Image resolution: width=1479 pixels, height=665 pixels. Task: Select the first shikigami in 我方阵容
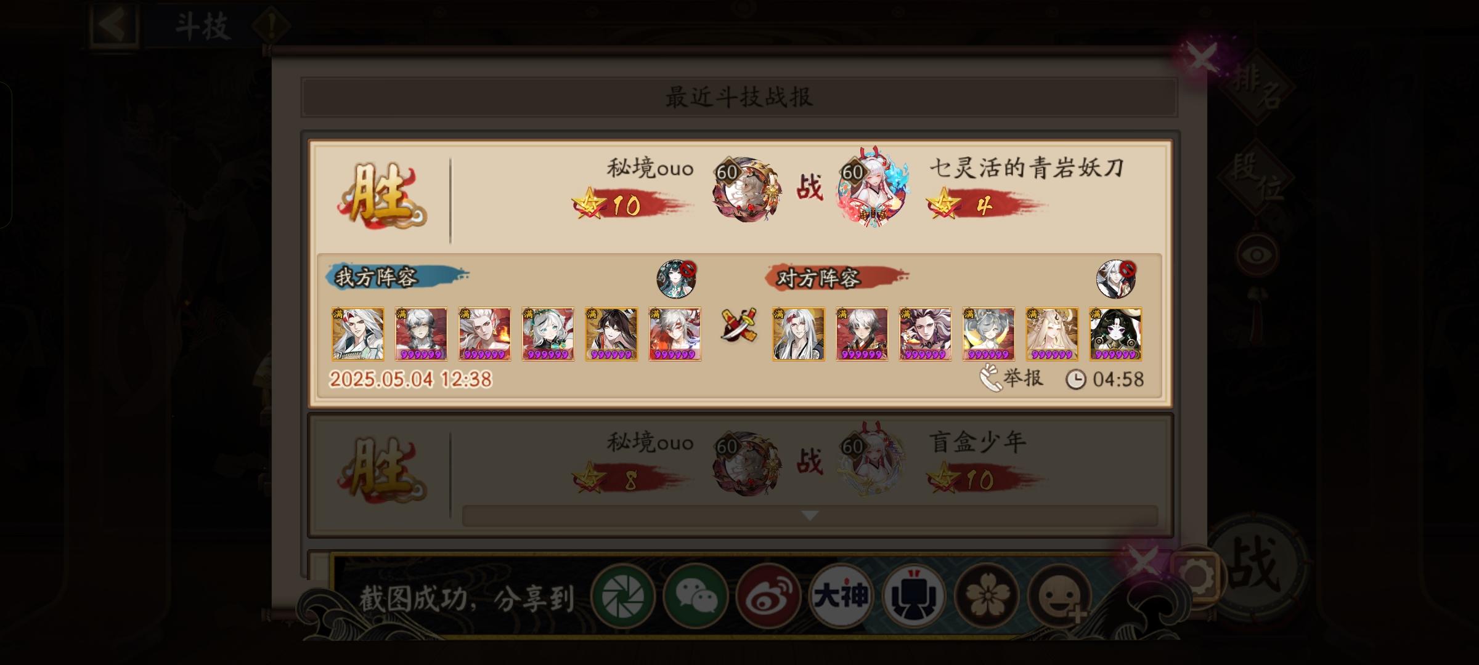pos(357,334)
